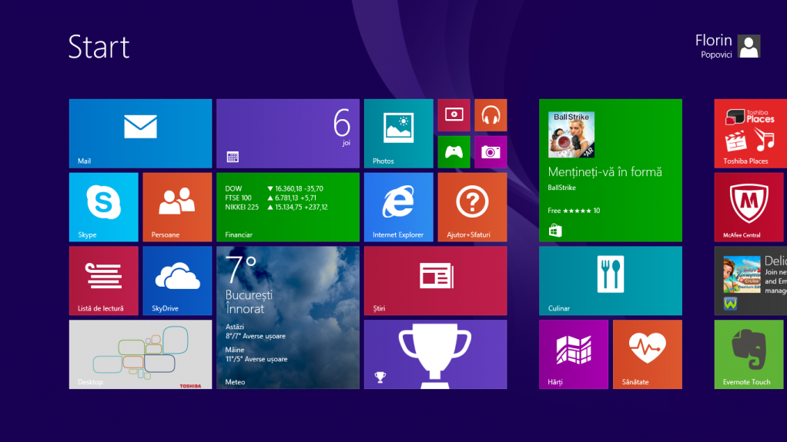Click the București Înnorat weather text
Image resolution: width=787 pixels, height=442 pixels.
(249, 301)
